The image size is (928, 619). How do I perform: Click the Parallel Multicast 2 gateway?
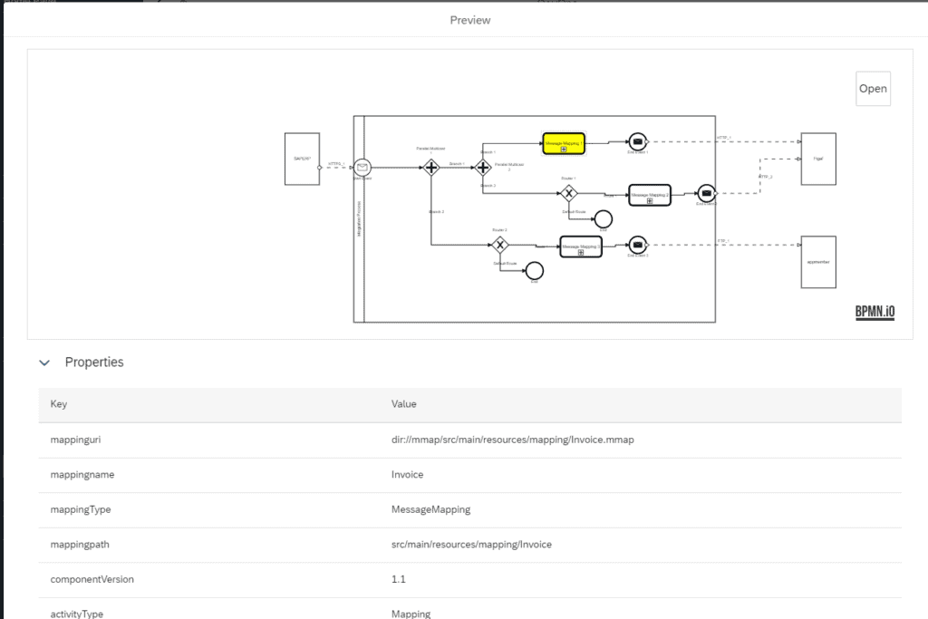pyautogui.click(x=483, y=168)
